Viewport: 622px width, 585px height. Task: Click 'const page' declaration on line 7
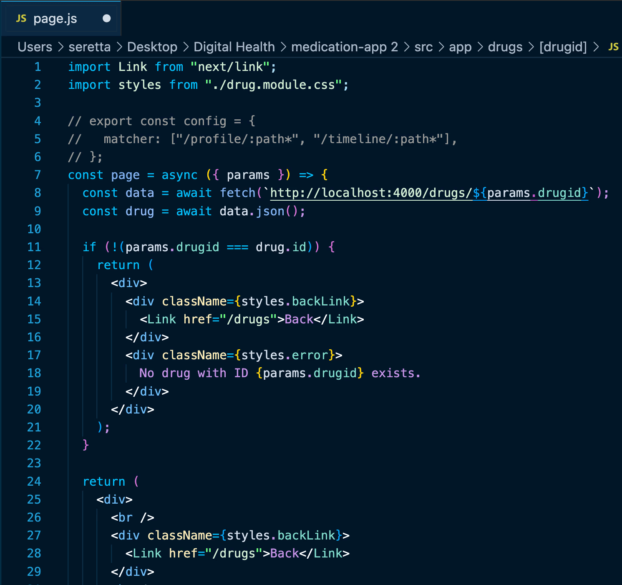coord(104,175)
